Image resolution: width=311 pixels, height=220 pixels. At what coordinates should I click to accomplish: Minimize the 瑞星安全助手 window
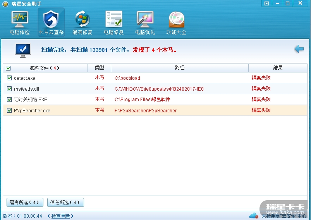277,3
